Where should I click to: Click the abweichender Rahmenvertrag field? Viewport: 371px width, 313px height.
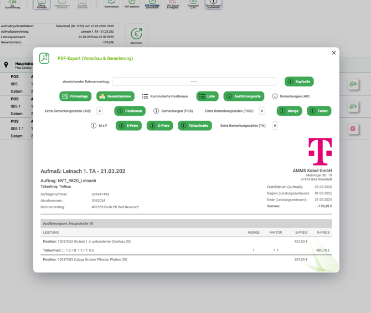tap(194, 81)
